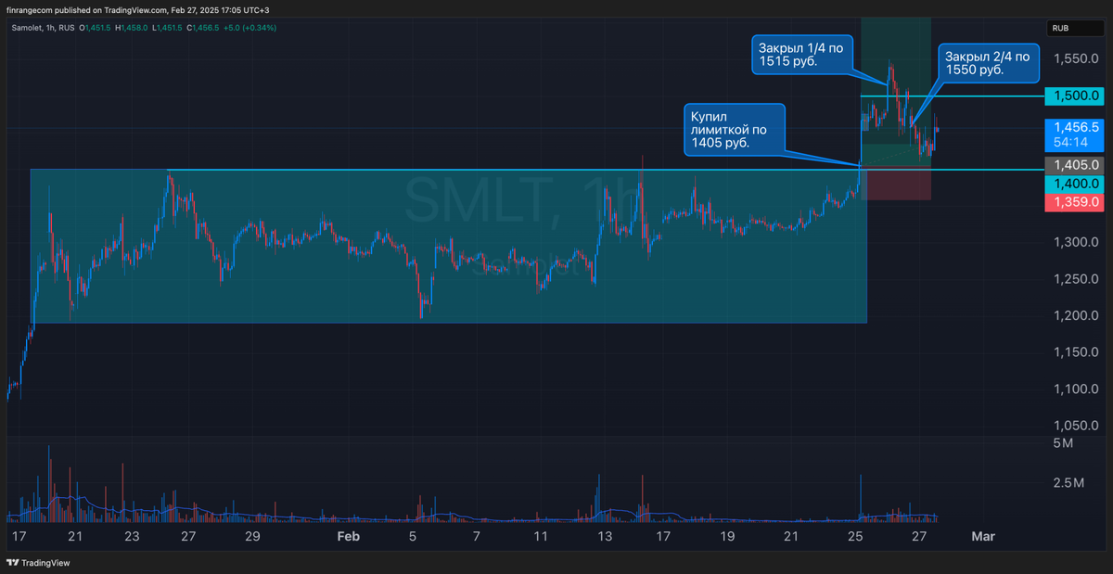Image resolution: width=1113 pixels, height=574 pixels.
Task: Click the 1,150.0 price axis label
Action: coord(1075,352)
